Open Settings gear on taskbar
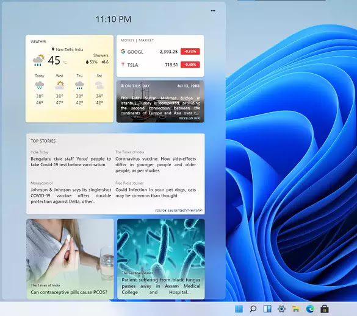 [x=281, y=309]
